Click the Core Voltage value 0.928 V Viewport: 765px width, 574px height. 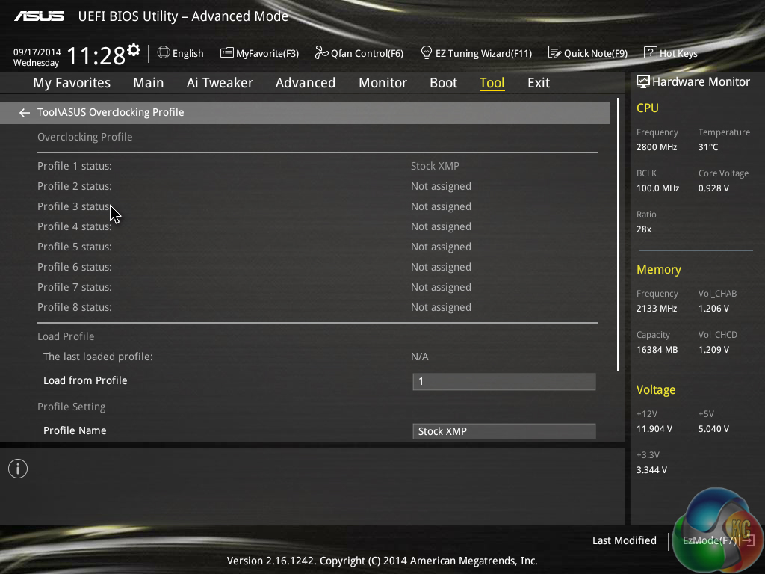713,188
